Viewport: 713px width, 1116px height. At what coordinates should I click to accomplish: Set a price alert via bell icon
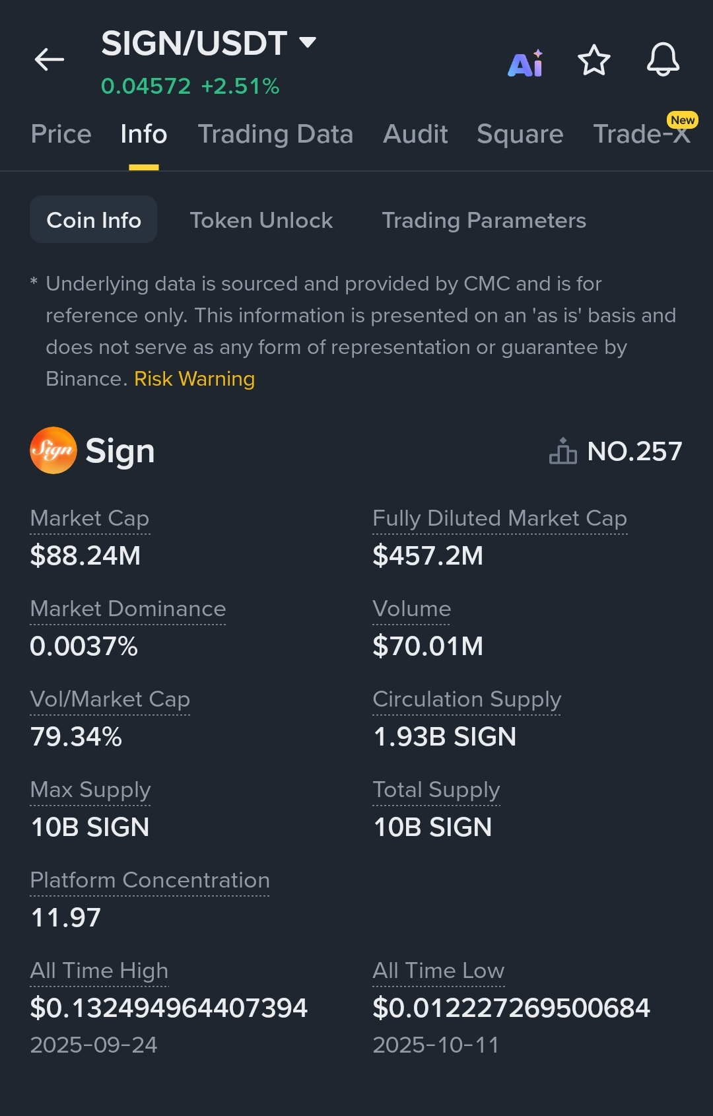(663, 60)
